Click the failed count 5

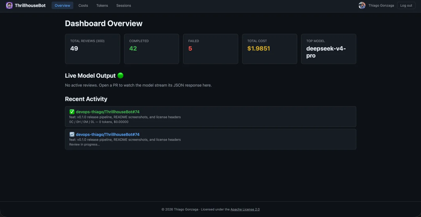pyautogui.click(x=190, y=49)
